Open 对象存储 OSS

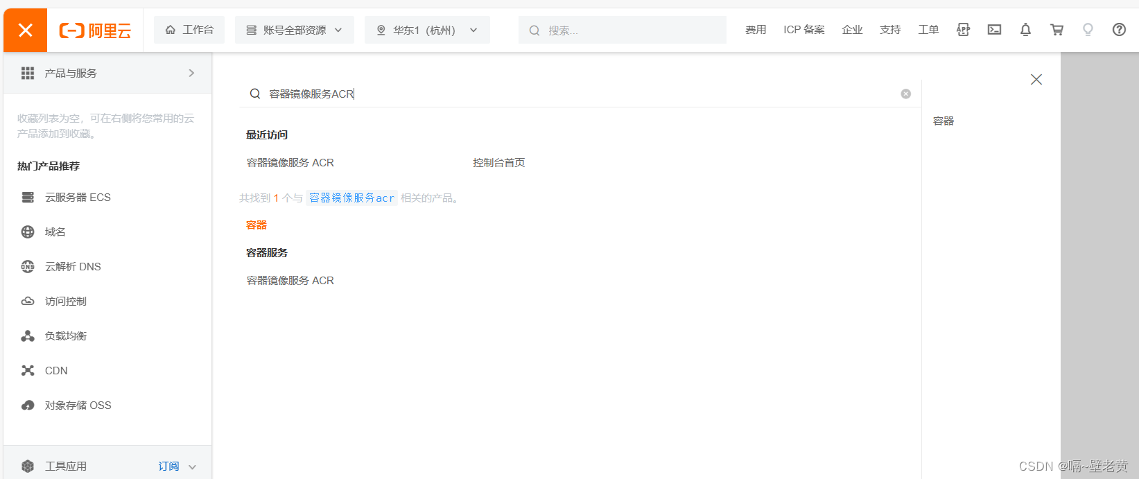tap(78, 406)
